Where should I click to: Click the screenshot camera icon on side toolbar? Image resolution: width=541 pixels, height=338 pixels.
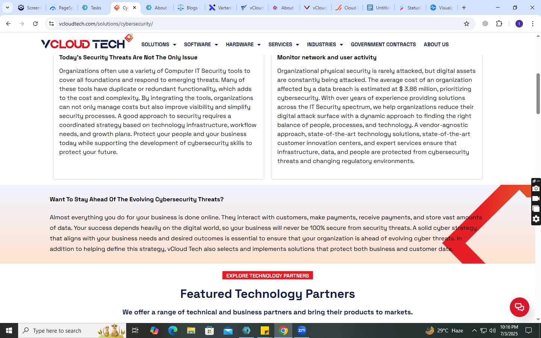[x=536, y=189]
